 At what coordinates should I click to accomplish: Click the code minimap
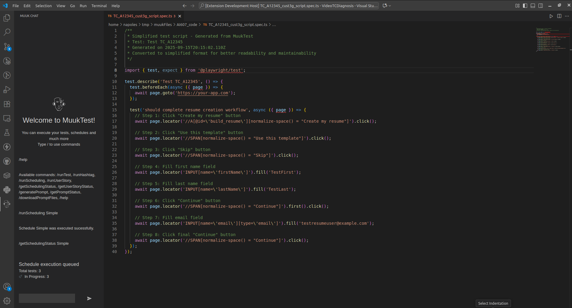point(552,40)
